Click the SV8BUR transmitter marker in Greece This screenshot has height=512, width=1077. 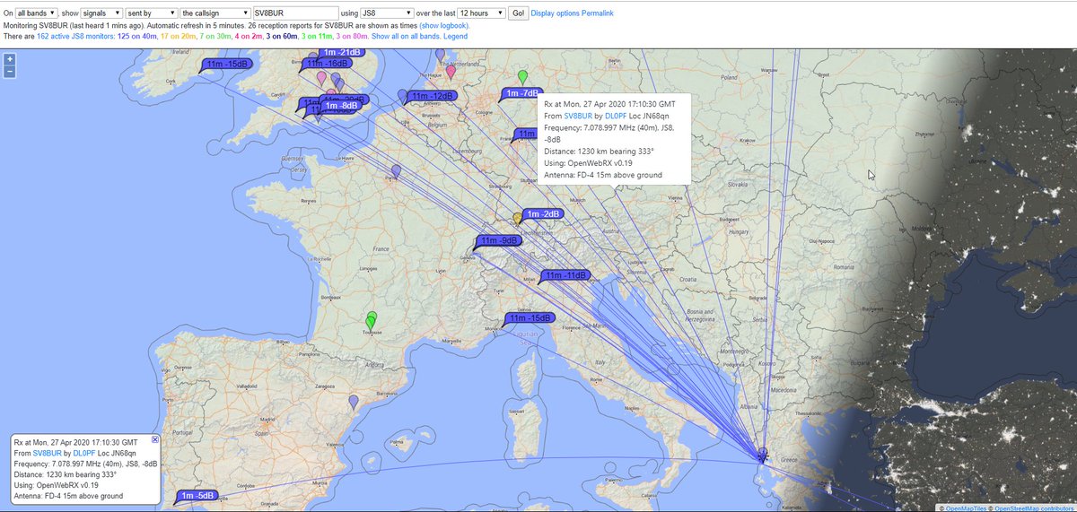coord(762,455)
